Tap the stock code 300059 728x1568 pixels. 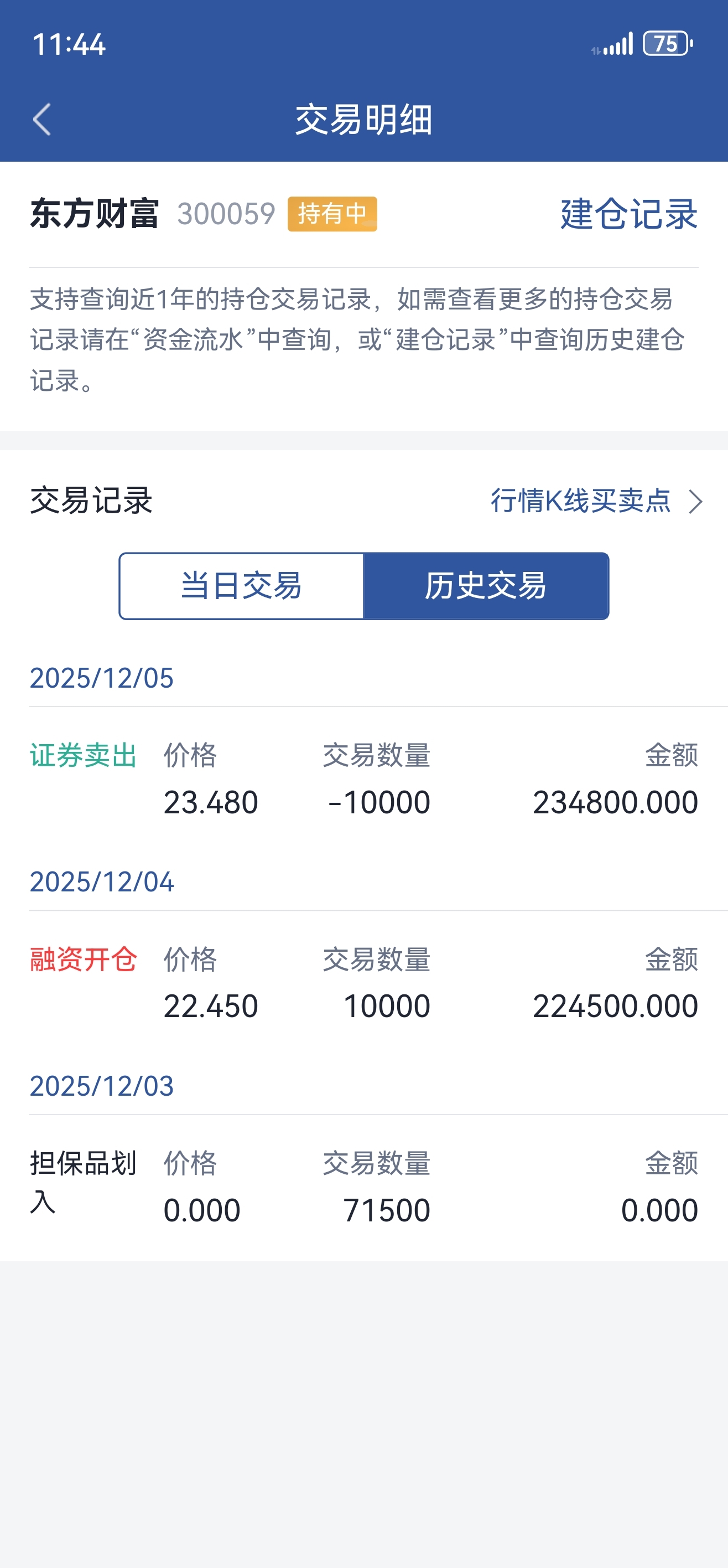[226, 214]
